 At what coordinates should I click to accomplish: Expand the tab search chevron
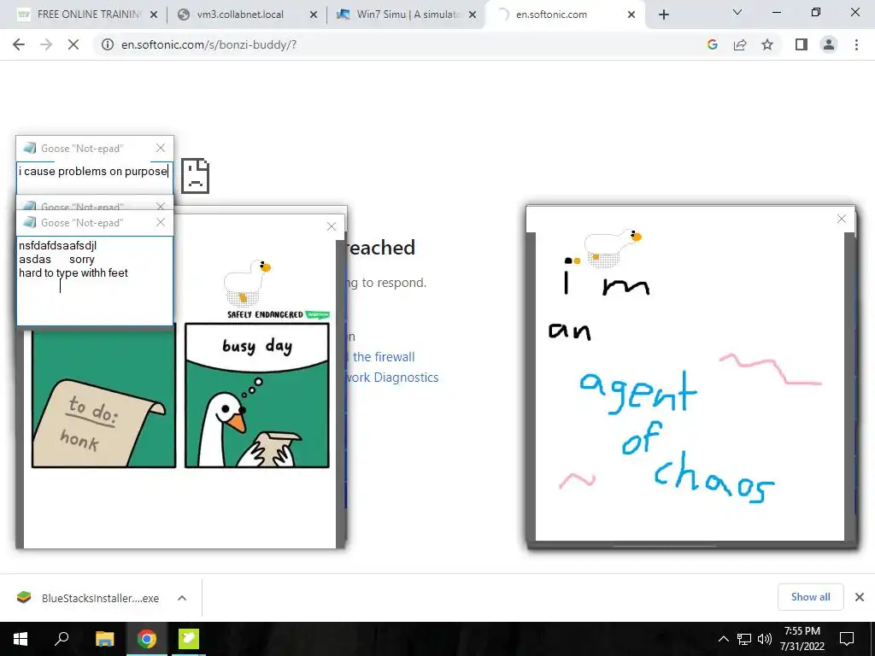[737, 12]
